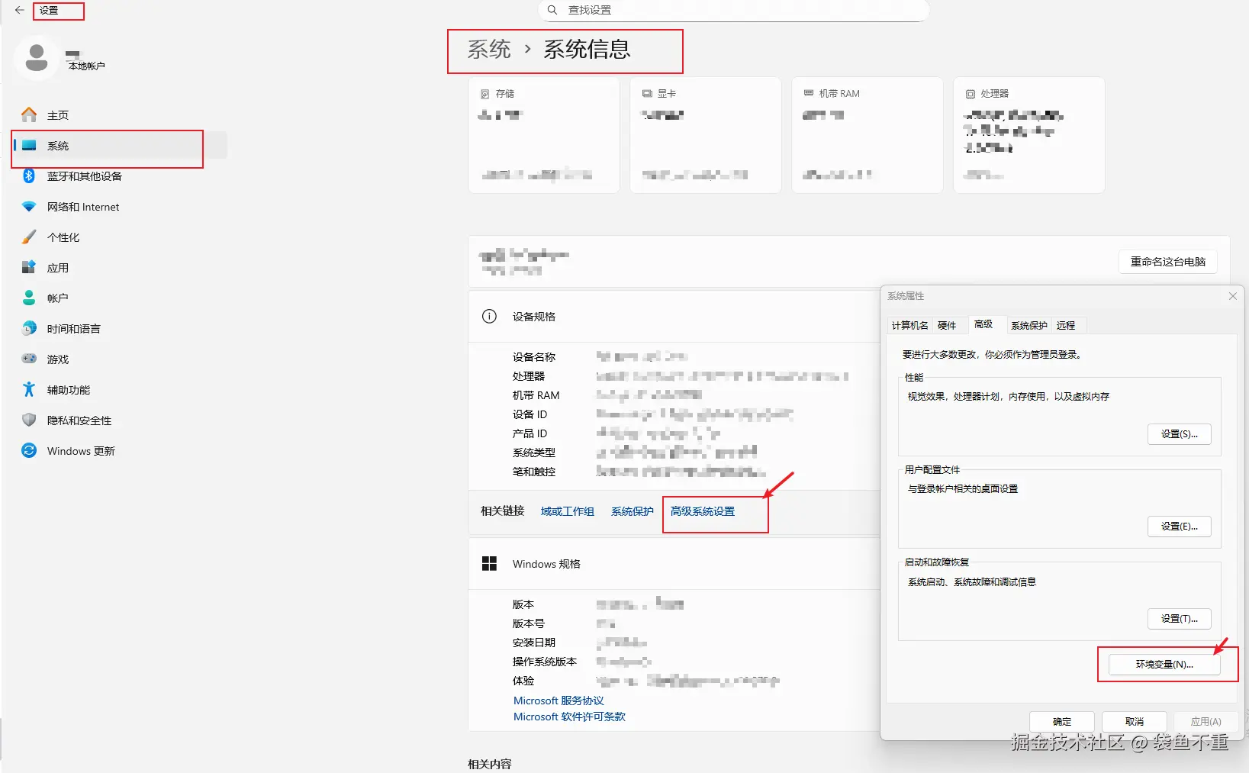Open the Microsoft 软件许可条款 link
Image resolution: width=1249 pixels, height=773 pixels.
(x=569, y=717)
